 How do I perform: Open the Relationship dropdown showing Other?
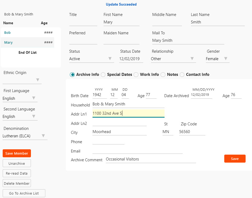click(x=173, y=59)
